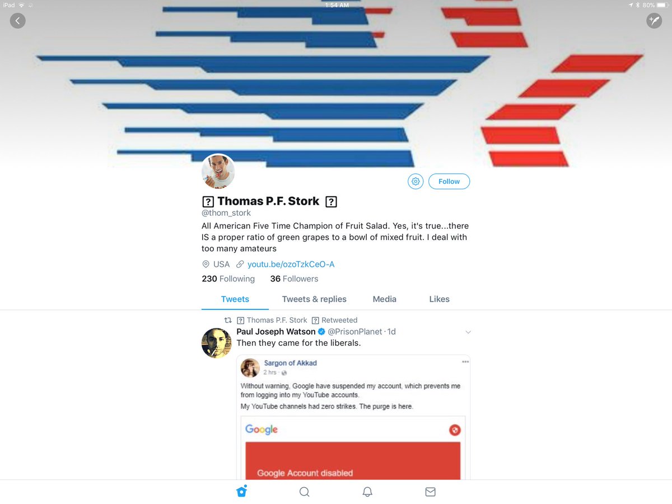
Task: Open Notifications bell icon
Action: (367, 492)
